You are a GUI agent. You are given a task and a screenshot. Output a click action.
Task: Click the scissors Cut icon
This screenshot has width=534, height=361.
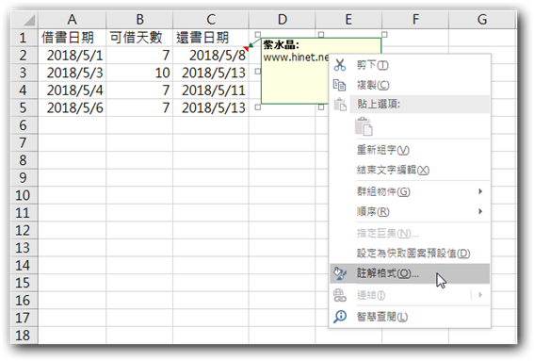tap(340, 65)
